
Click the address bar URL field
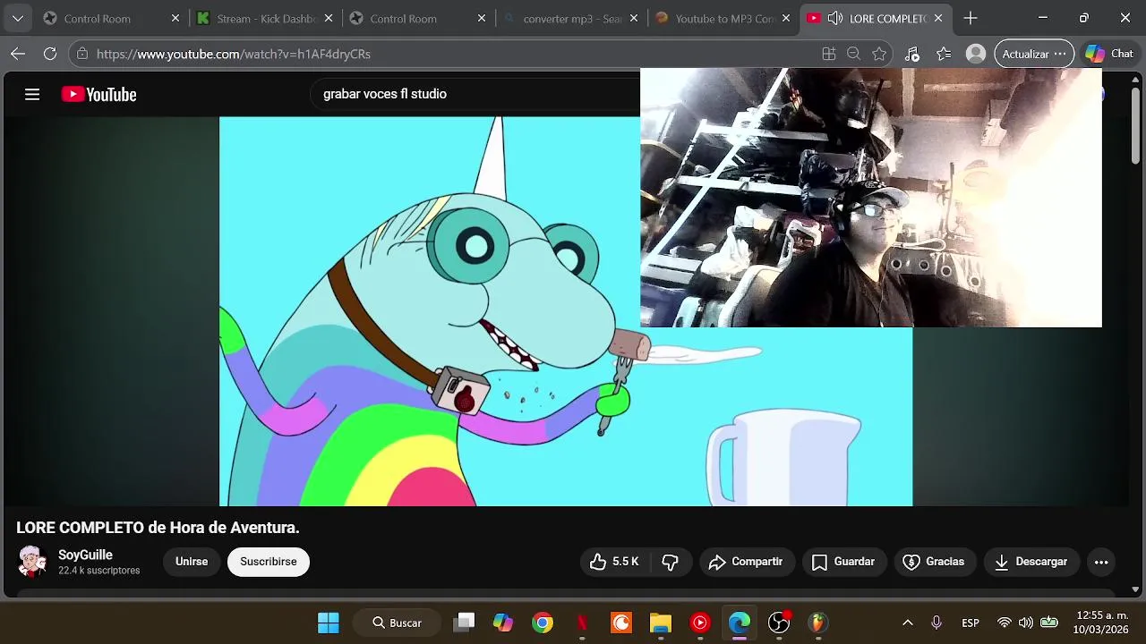coord(448,54)
